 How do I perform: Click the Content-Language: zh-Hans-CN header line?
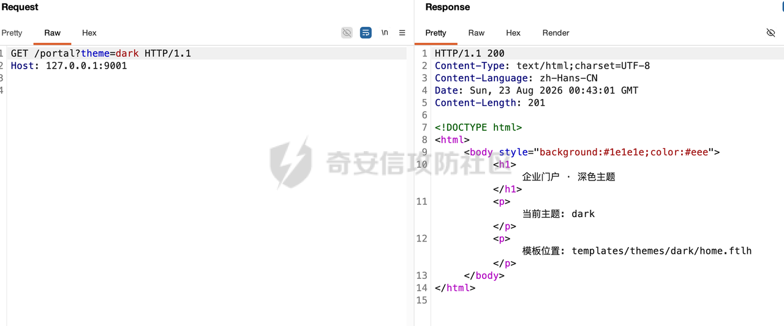(x=516, y=78)
